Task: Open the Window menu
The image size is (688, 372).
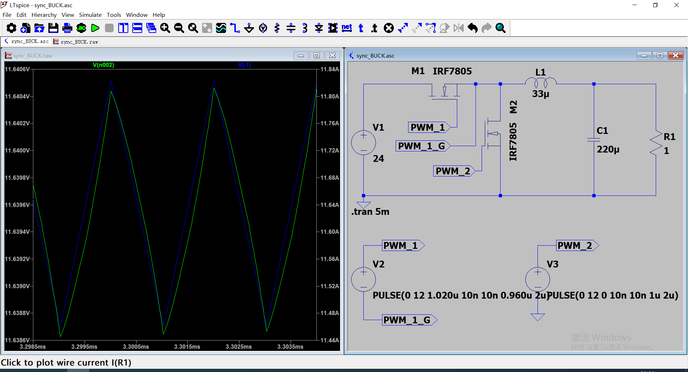Action: [137, 15]
